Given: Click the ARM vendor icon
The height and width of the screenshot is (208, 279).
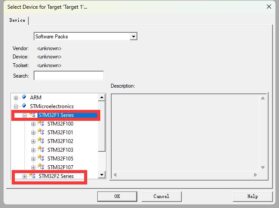Looking at the screenshot, I should (x=24, y=97).
